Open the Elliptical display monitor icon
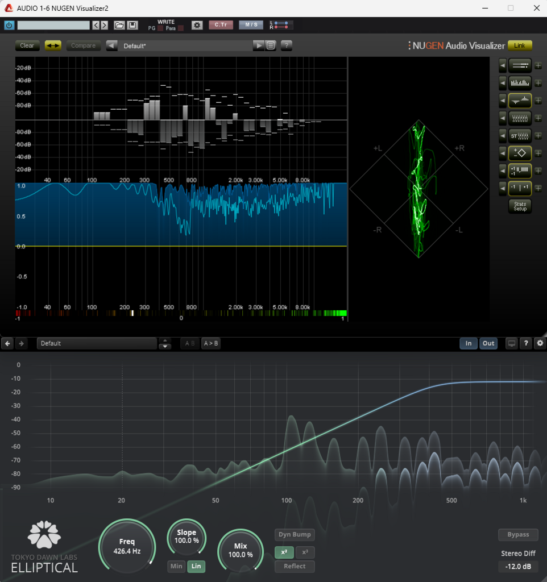 point(512,343)
